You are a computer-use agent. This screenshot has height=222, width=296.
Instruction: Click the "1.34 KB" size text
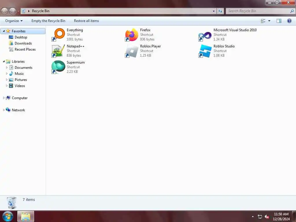click(219, 39)
